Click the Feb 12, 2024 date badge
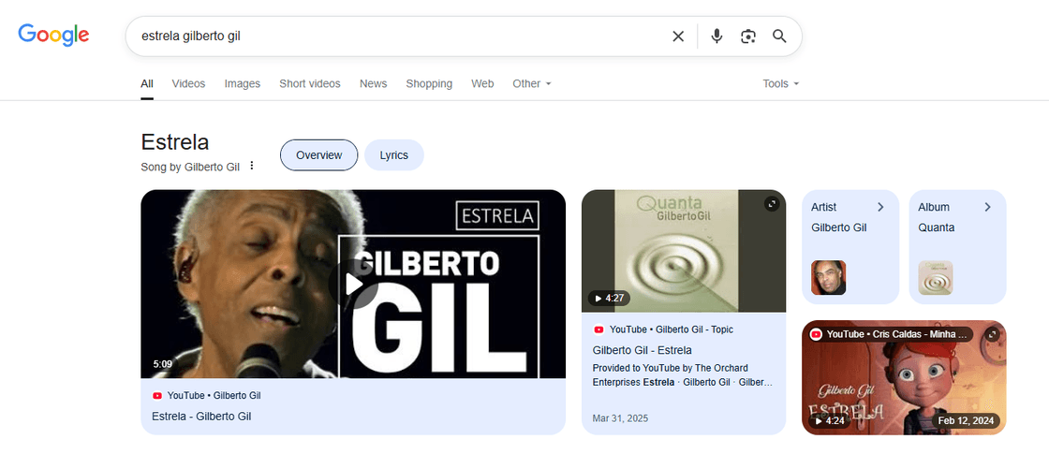This screenshot has width=1049, height=454. pyautogui.click(x=966, y=421)
